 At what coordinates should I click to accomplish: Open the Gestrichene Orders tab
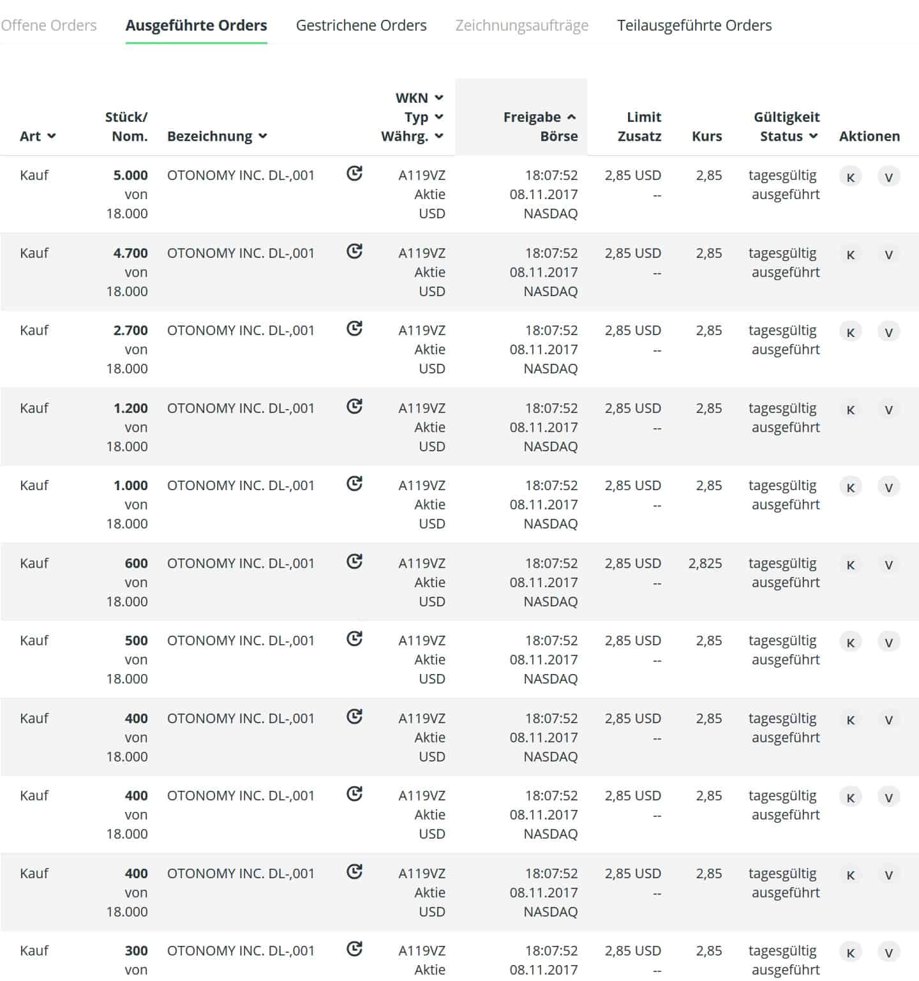coord(361,26)
